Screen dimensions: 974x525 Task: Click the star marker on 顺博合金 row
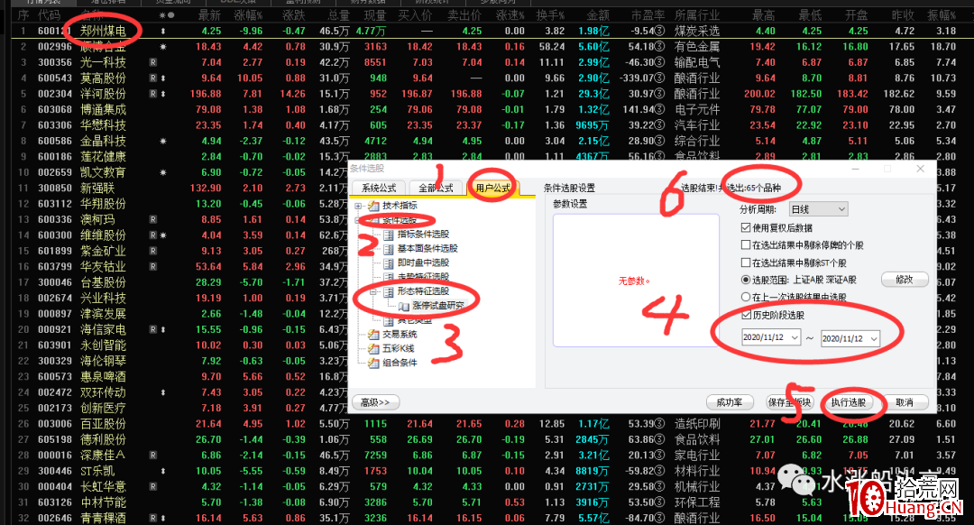[x=162, y=47]
